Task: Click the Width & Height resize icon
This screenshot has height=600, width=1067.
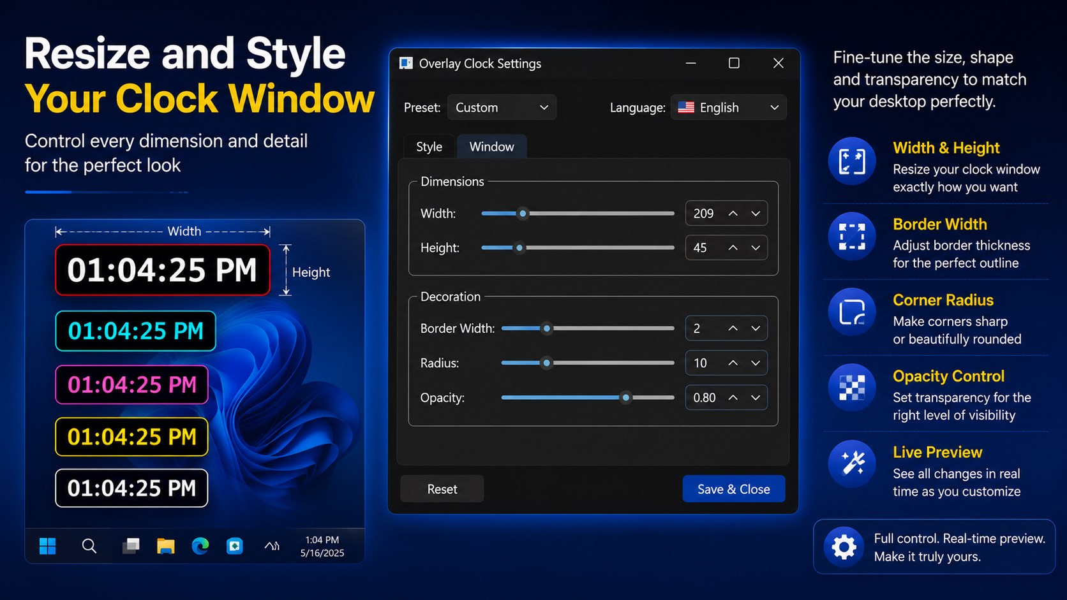Action: click(852, 161)
